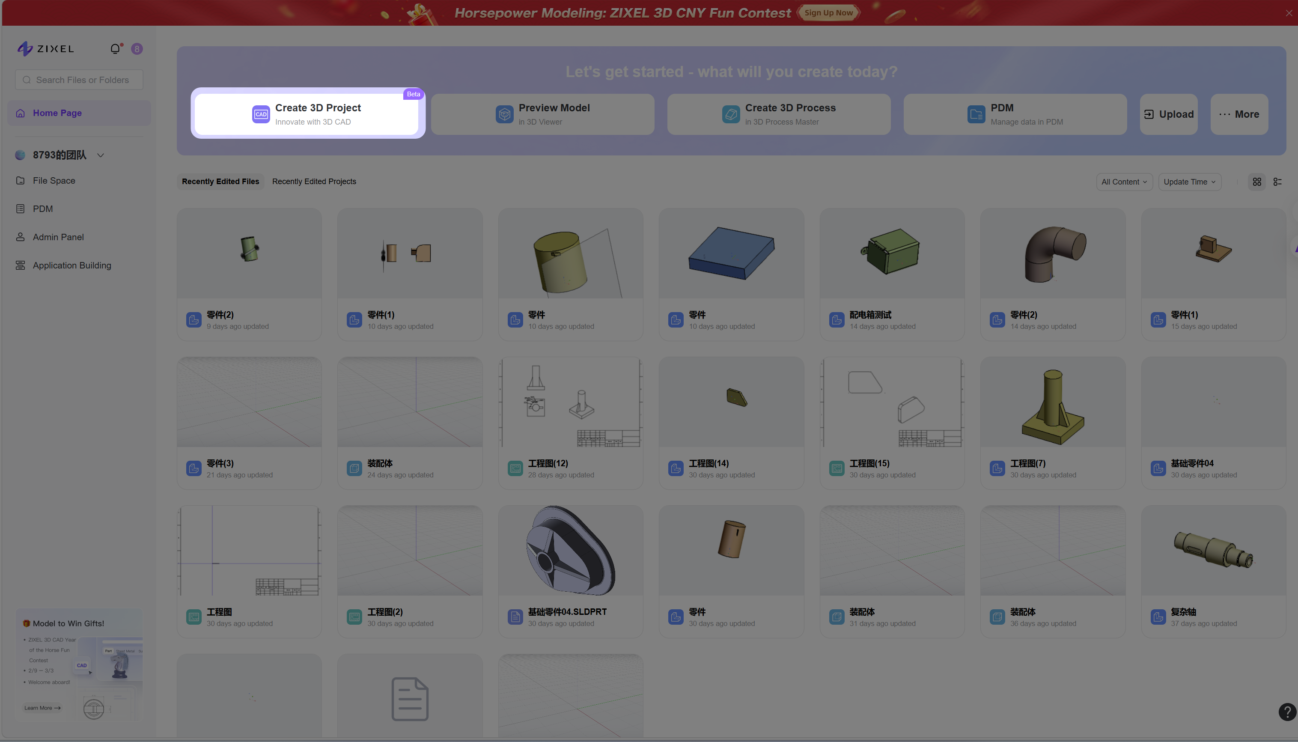Open the More options menu

tap(1239, 114)
